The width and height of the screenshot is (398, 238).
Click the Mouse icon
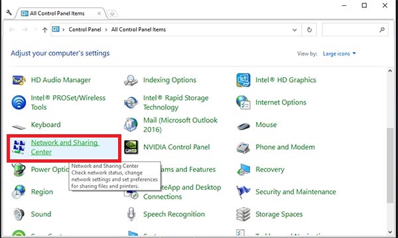243,126
